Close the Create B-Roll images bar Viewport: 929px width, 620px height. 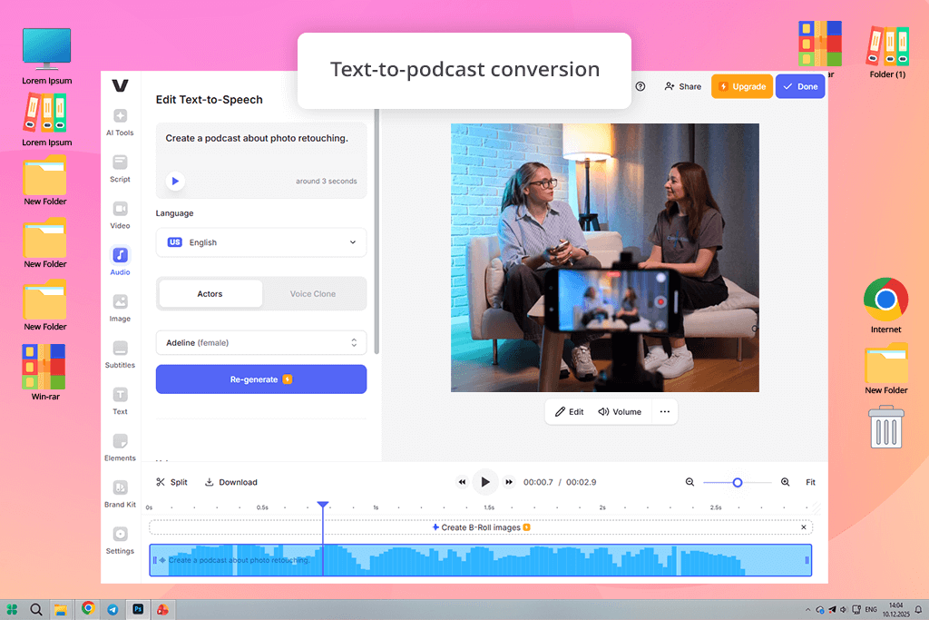click(x=804, y=527)
